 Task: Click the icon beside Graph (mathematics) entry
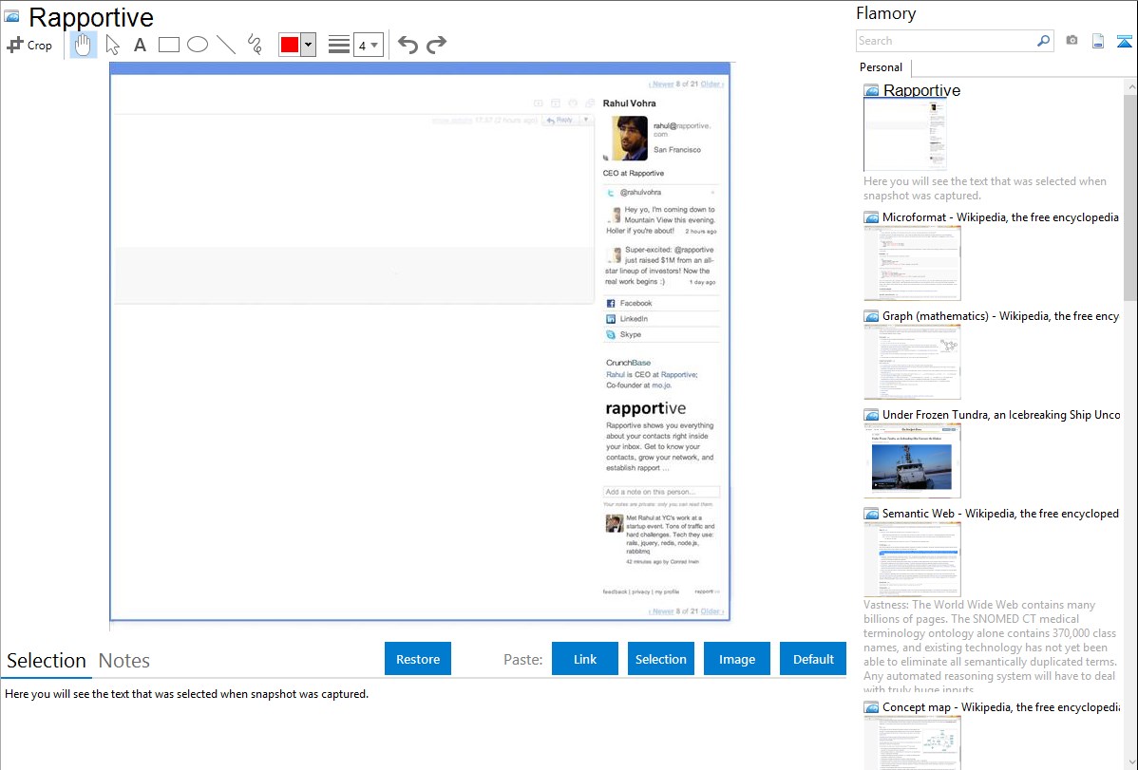(x=872, y=316)
